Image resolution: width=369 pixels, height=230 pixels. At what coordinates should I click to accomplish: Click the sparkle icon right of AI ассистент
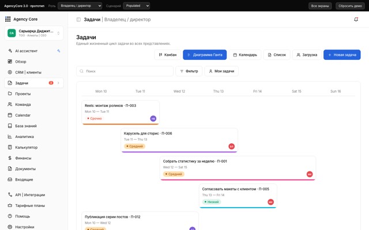point(59,51)
